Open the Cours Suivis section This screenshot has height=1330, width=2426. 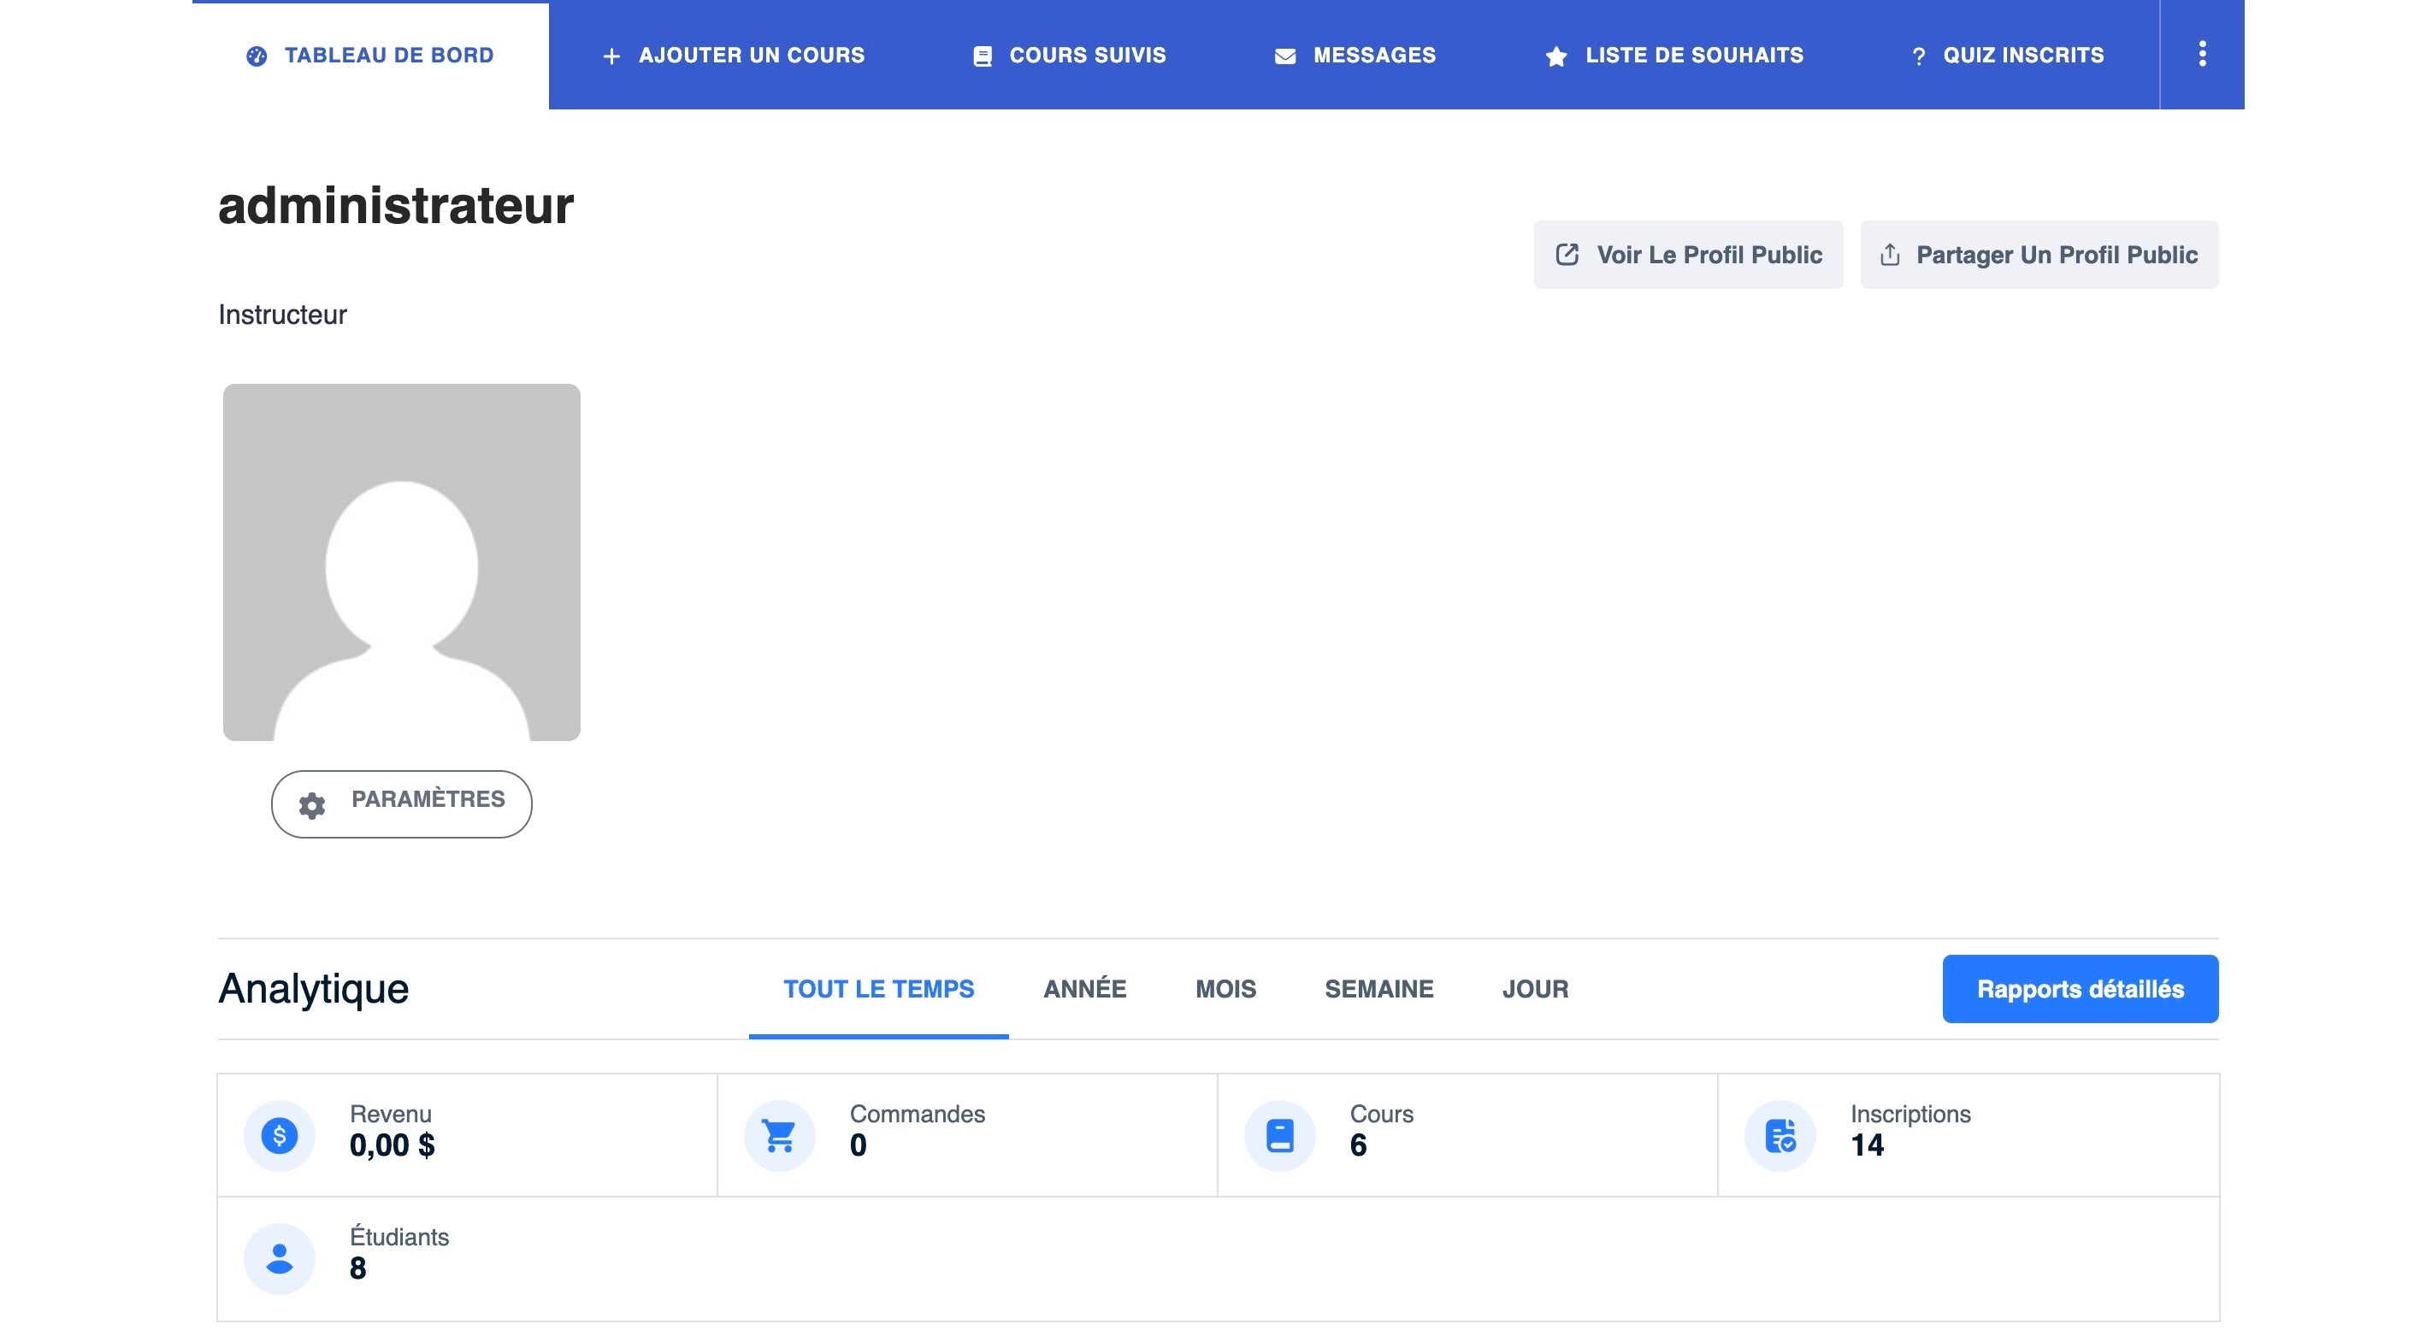pyautogui.click(x=1086, y=55)
